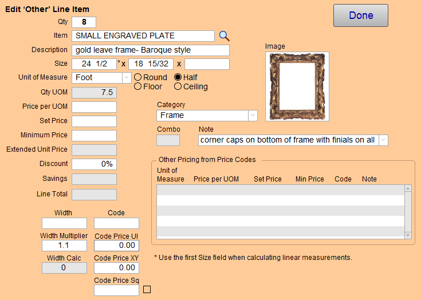Select the Round rounding option
The height and width of the screenshot is (300, 421).
(137, 77)
